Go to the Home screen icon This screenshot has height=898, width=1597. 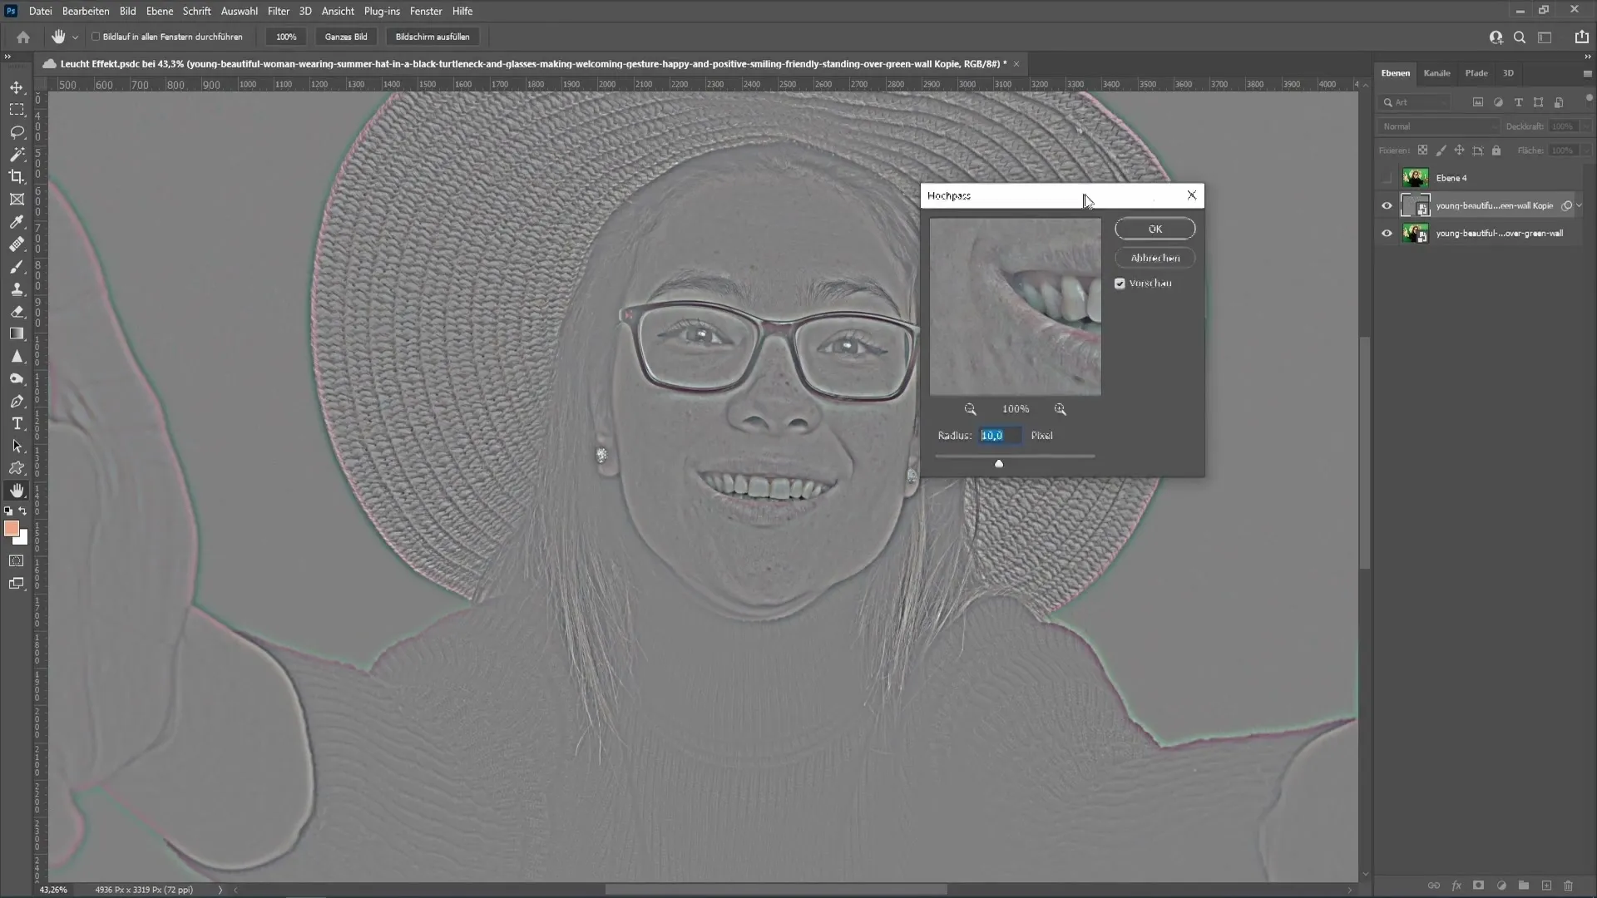coord(23,37)
